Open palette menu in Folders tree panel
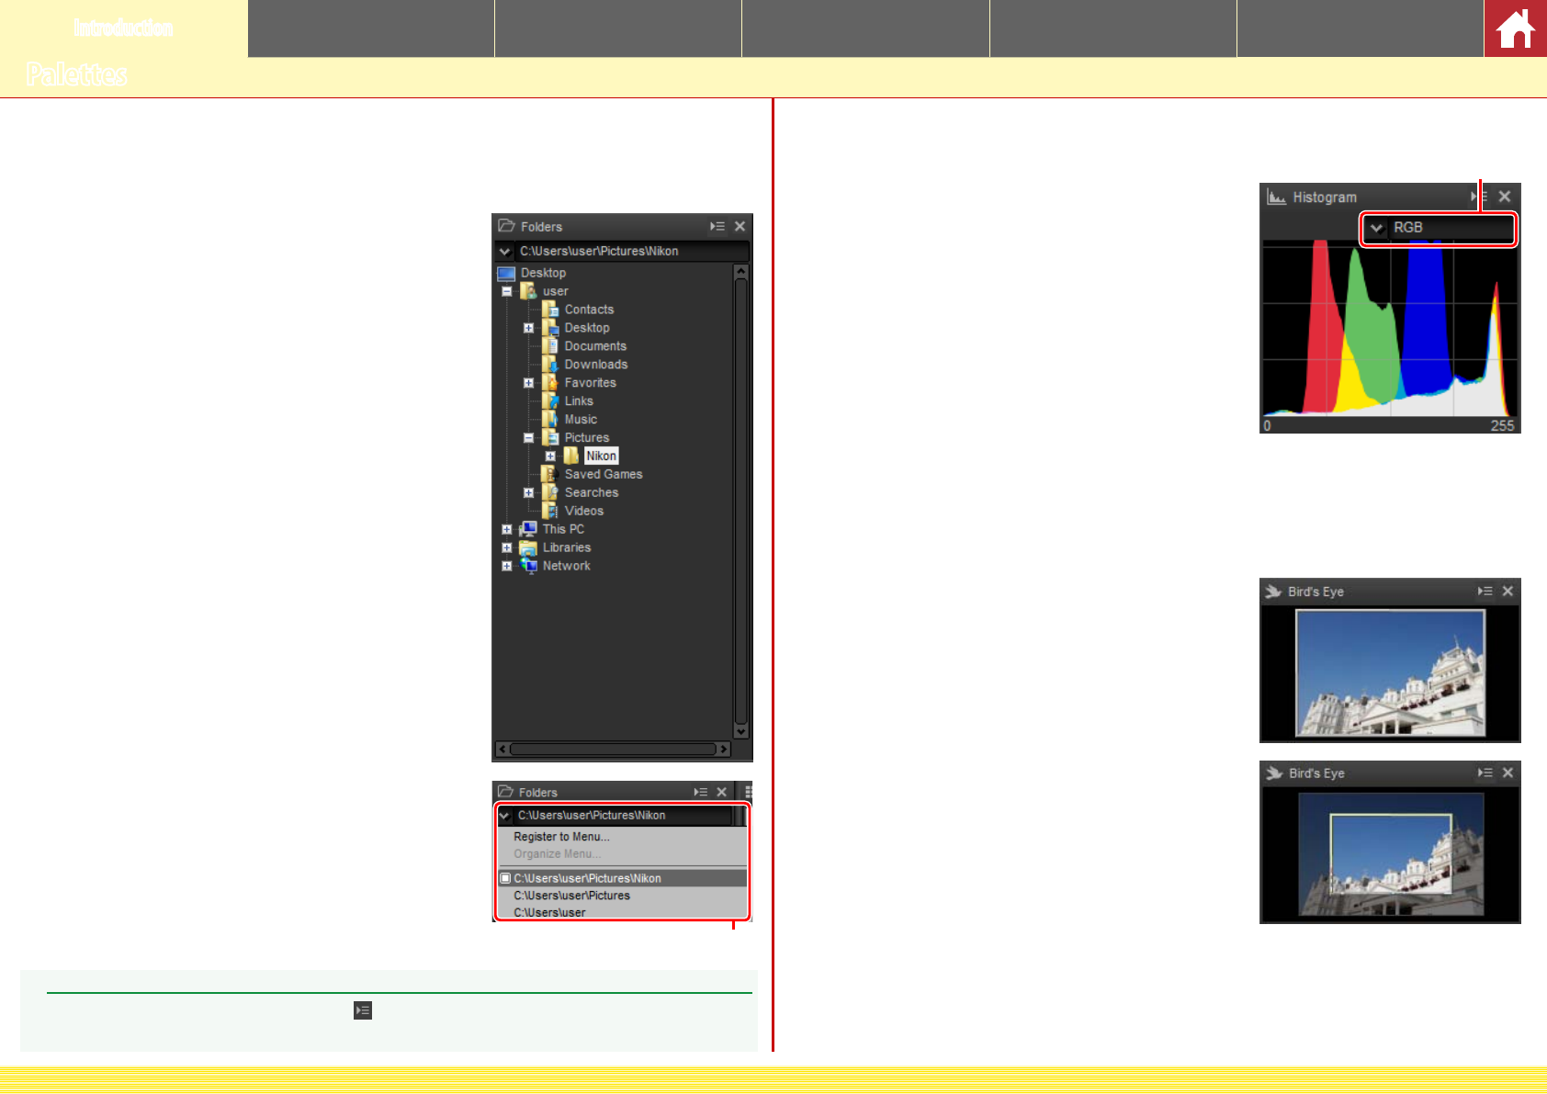 [x=717, y=226]
